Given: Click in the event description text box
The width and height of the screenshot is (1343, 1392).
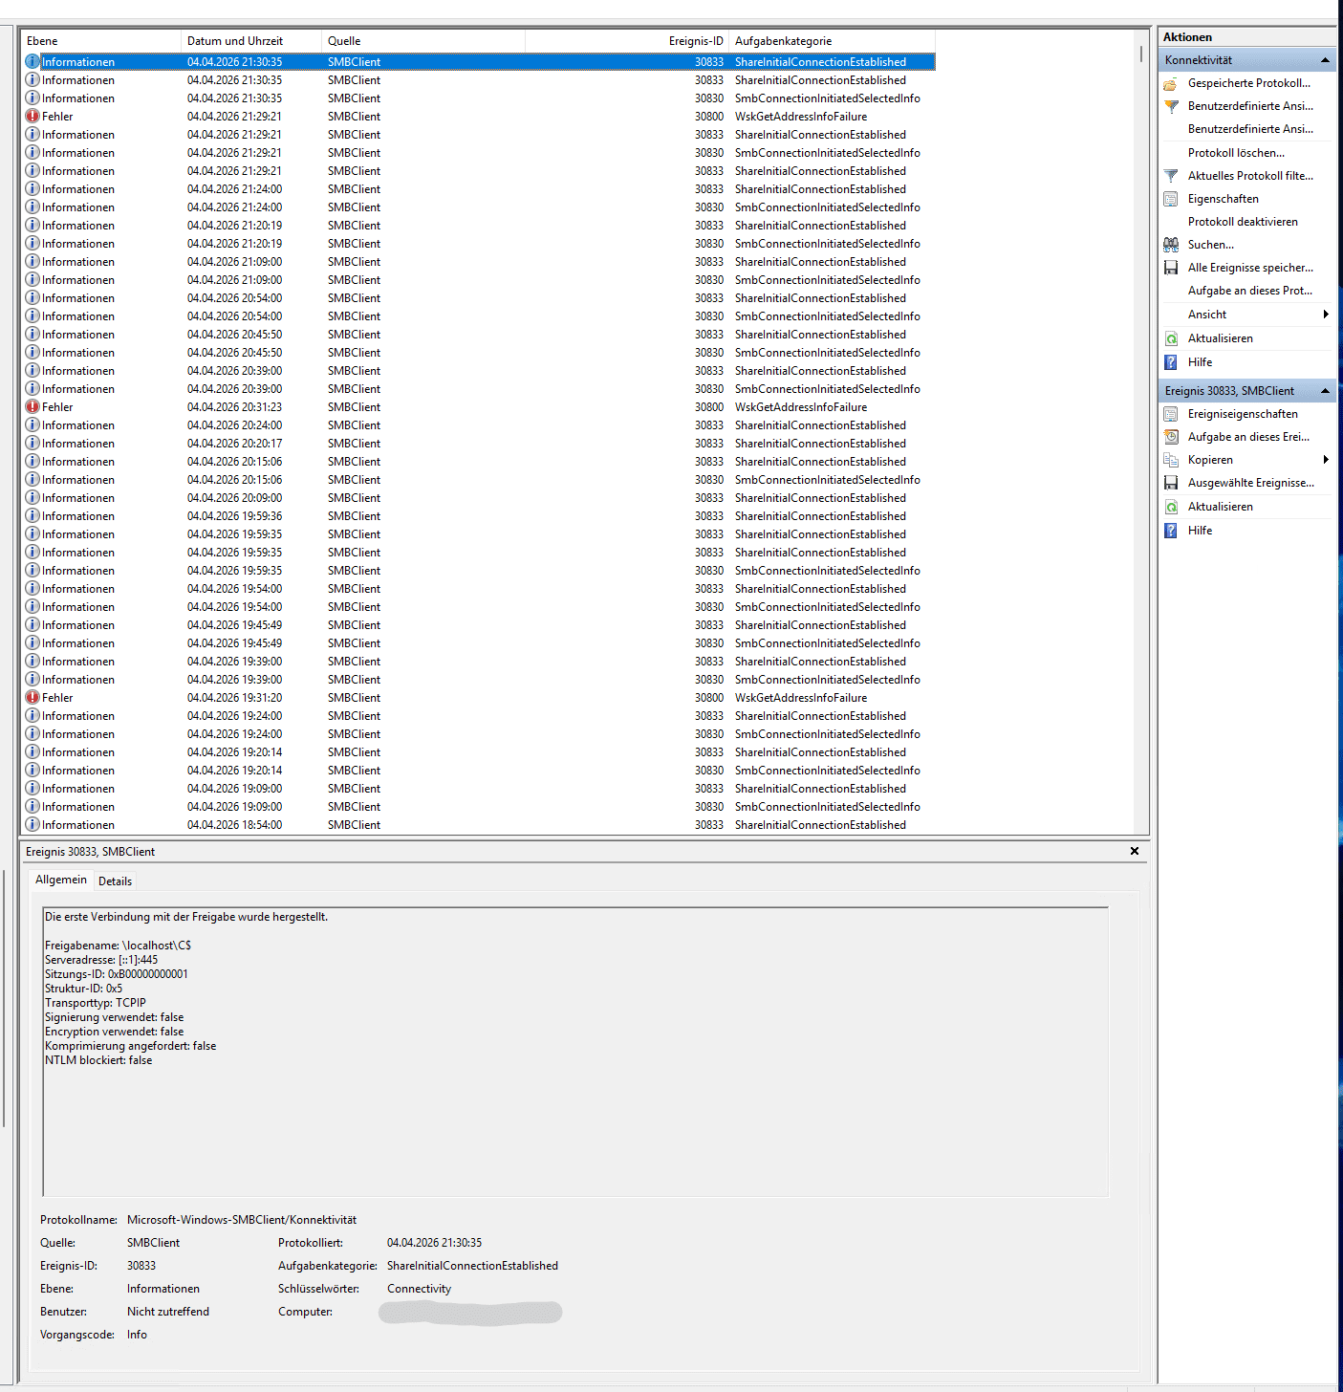Looking at the screenshot, I should click(x=575, y=1052).
